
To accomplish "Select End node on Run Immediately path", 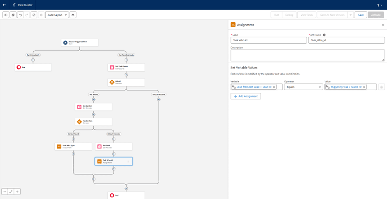I will (x=33, y=67).
